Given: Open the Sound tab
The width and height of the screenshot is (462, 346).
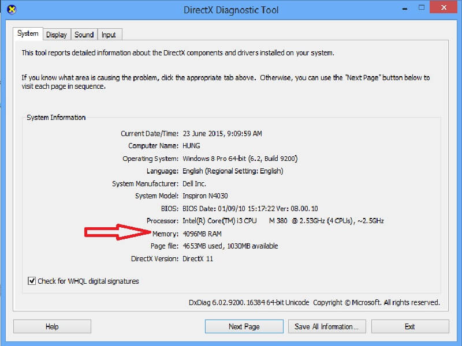Looking at the screenshot, I should pos(84,35).
